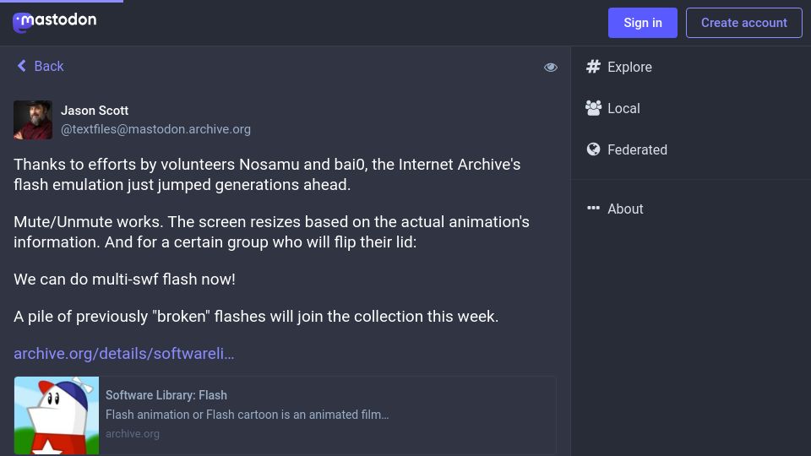This screenshot has width=811, height=456.
Task: Click the archive.org card source text
Action: [133, 434]
